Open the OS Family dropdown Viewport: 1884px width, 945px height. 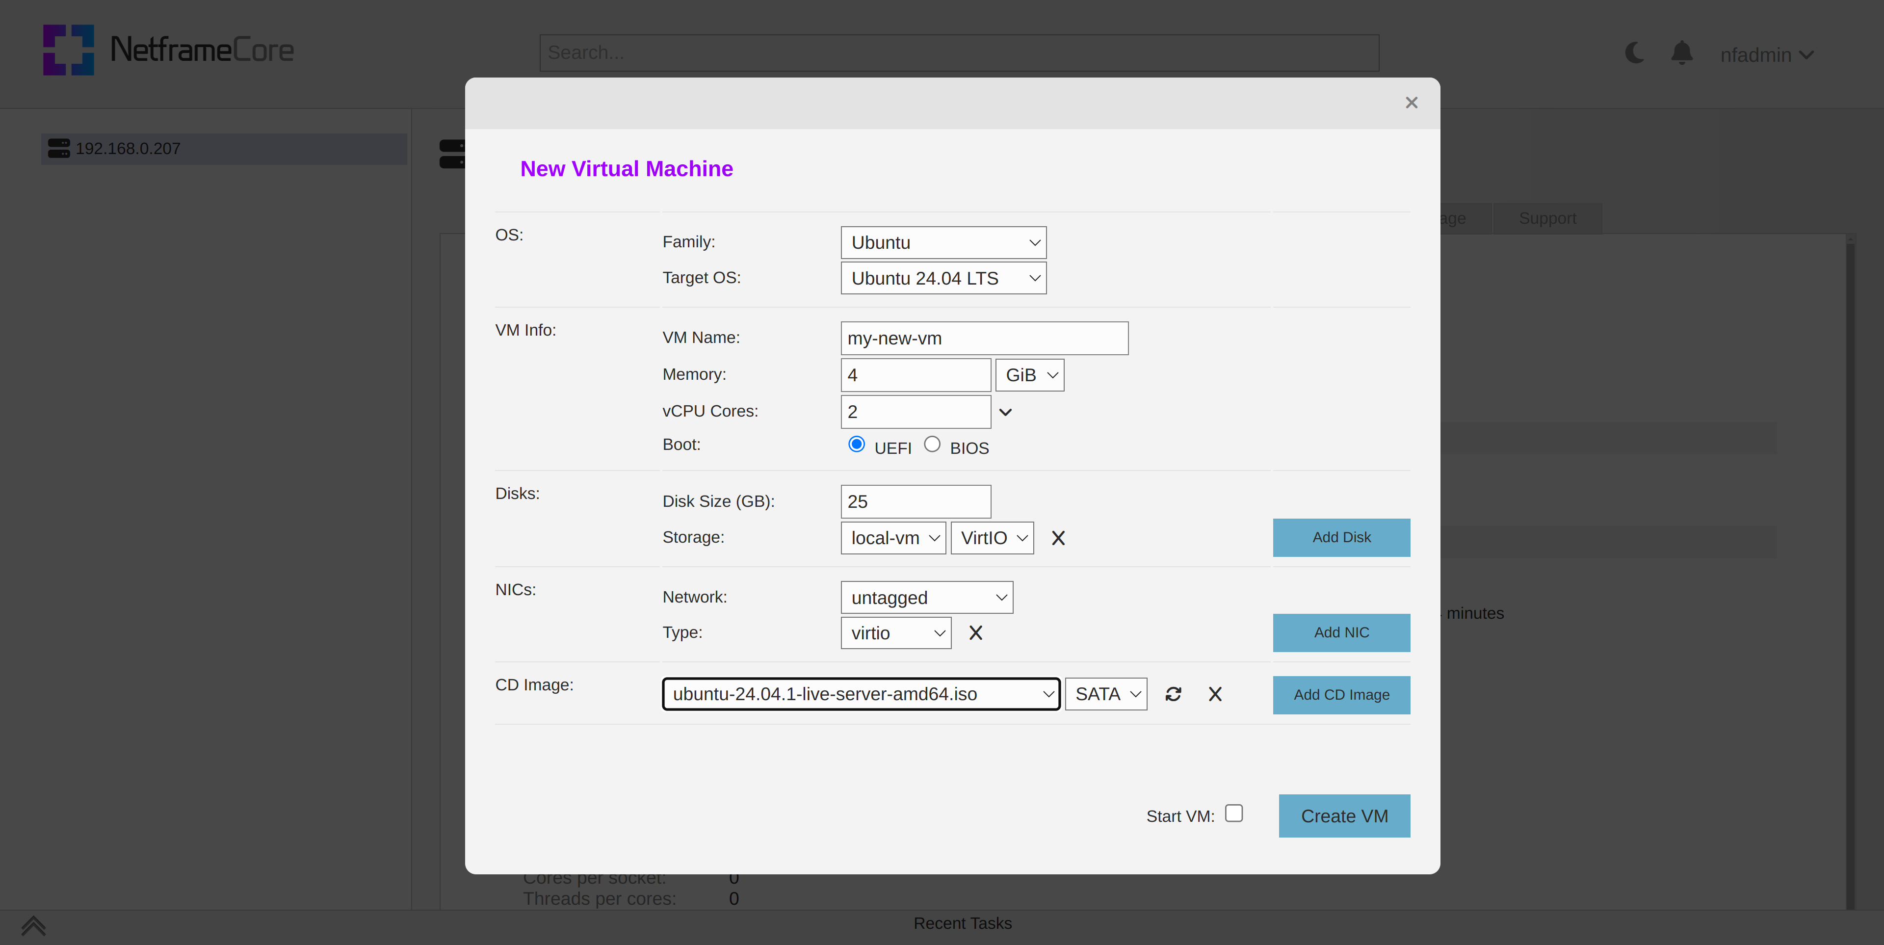coord(943,243)
